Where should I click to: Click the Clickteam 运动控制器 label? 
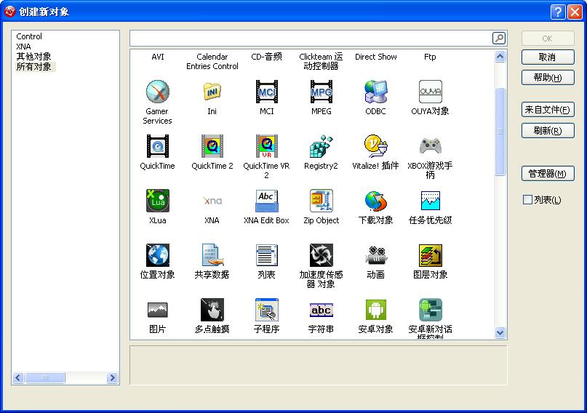pos(322,61)
